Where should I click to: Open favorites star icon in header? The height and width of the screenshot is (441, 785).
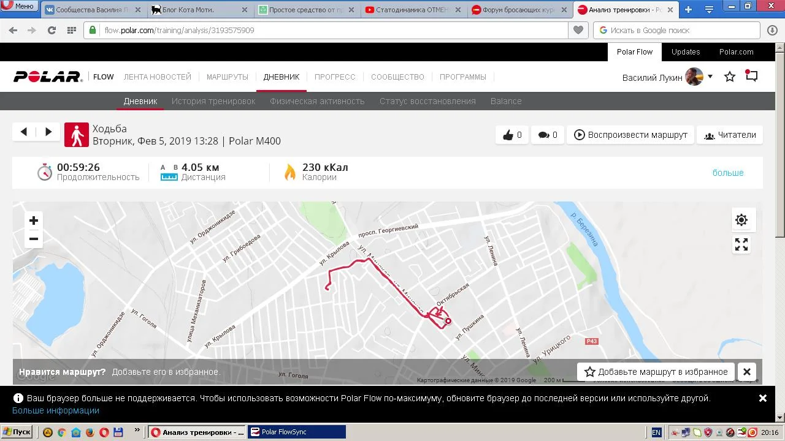point(730,77)
